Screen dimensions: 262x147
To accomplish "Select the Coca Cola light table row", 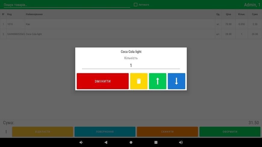I will [x=131, y=34].
